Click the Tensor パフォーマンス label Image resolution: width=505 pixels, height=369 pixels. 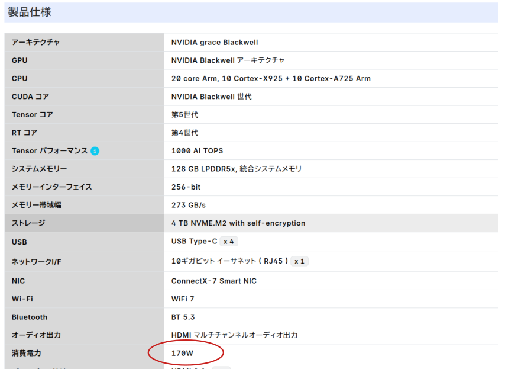click(50, 150)
